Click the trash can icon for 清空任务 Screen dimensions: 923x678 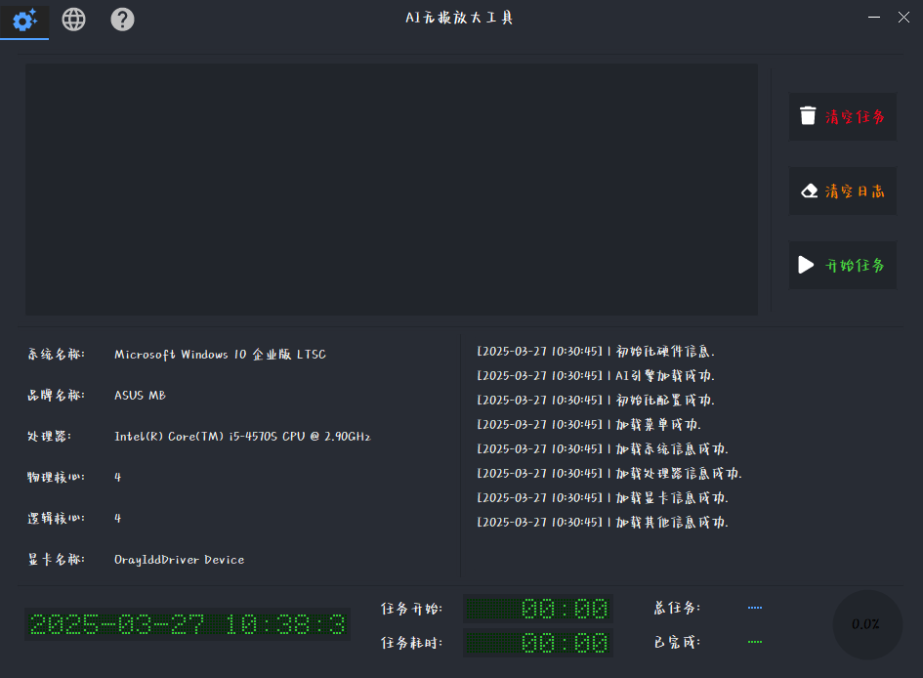(808, 116)
